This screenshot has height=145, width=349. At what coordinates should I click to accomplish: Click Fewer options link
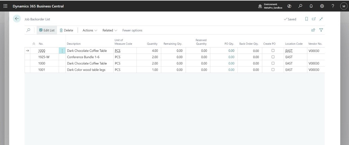(132, 30)
